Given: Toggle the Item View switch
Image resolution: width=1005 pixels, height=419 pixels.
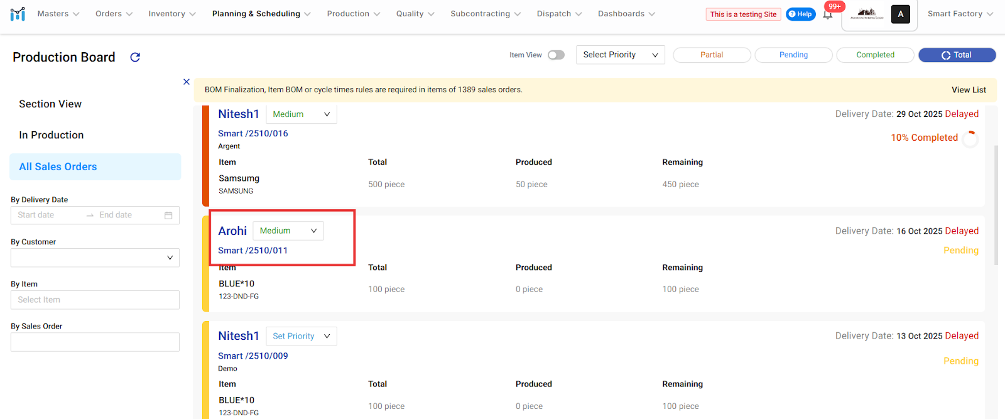Looking at the screenshot, I should coord(556,55).
